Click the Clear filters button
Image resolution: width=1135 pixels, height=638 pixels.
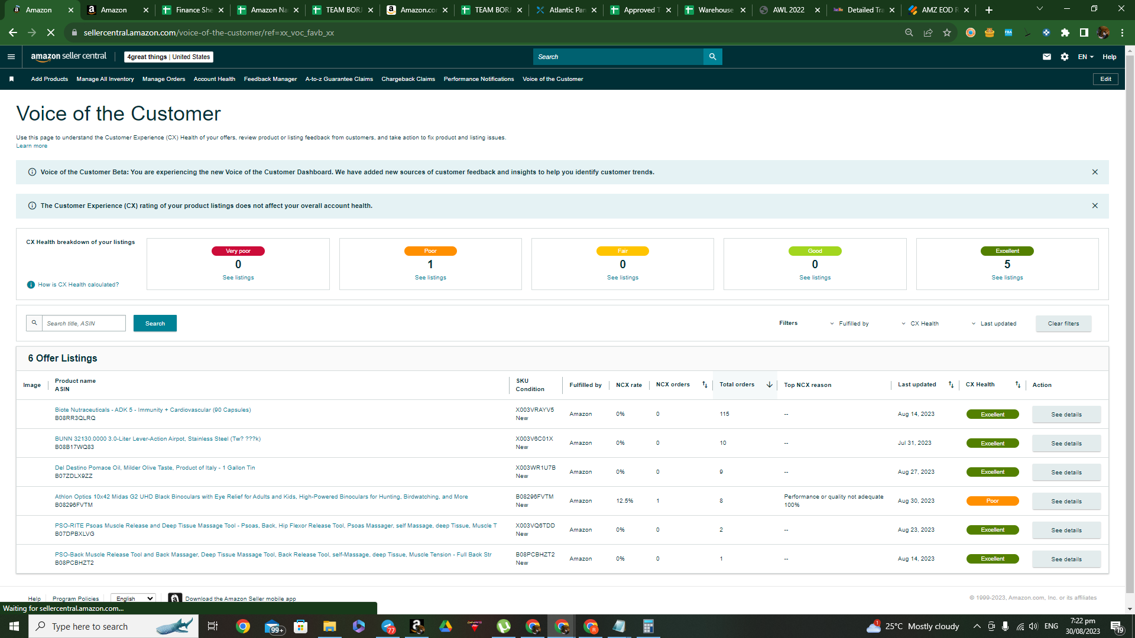(1063, 324)
